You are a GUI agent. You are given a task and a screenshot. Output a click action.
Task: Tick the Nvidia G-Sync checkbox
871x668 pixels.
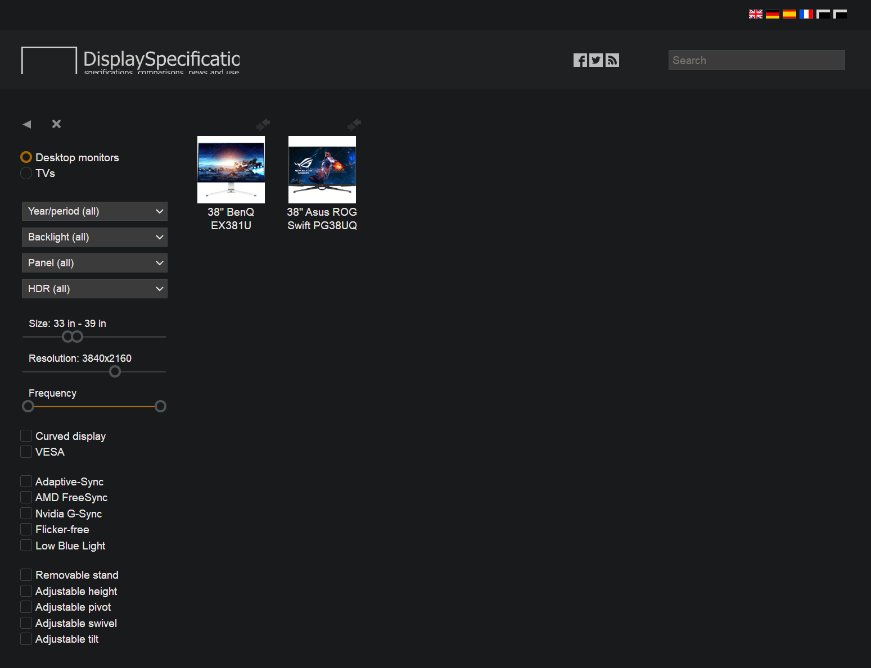click(x=26, y=514)
